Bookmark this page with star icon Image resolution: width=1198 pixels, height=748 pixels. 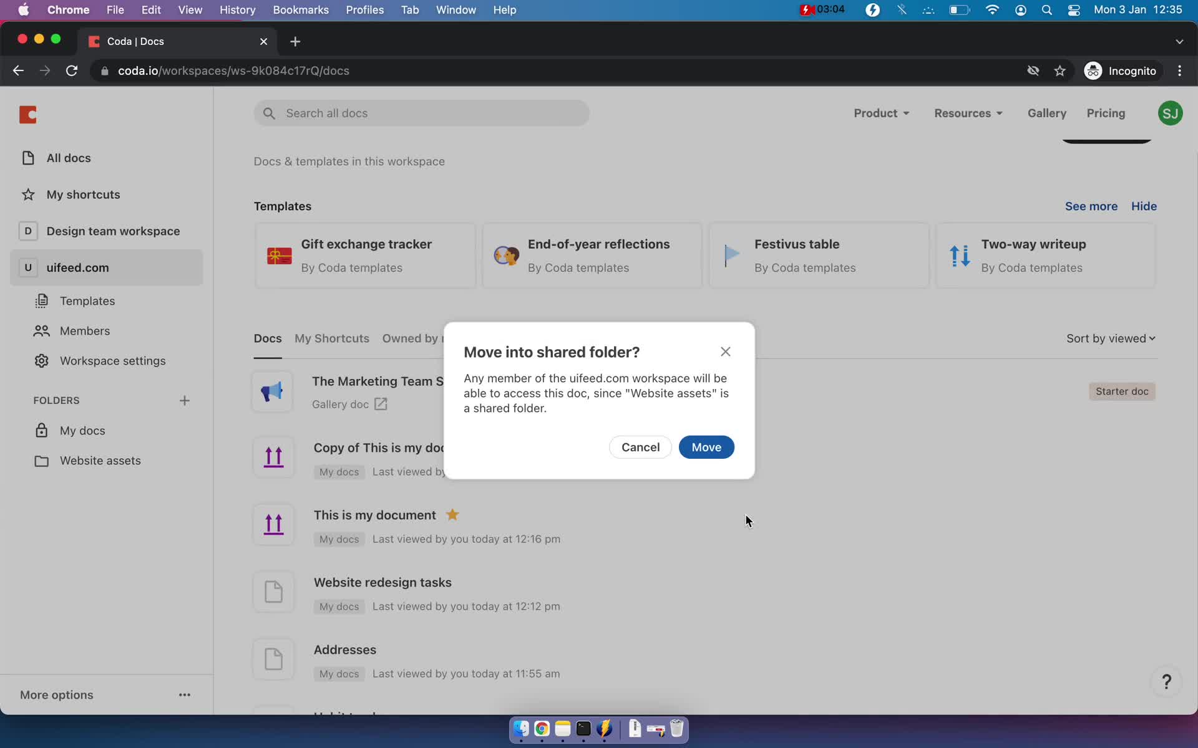(x=1059, y=71)
